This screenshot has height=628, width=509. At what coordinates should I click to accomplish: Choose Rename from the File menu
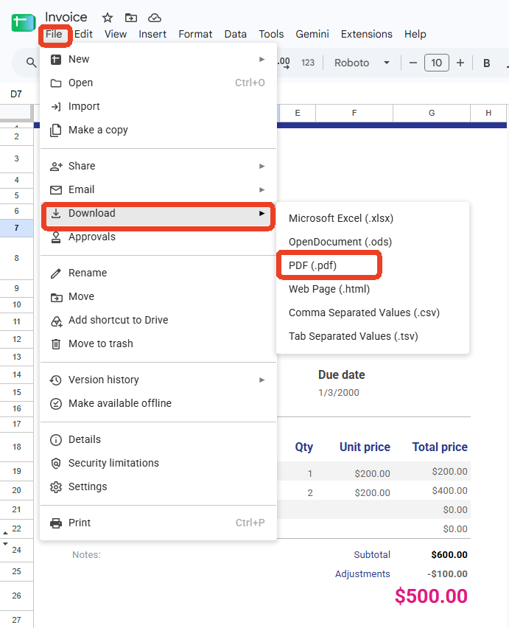click(x=158, y=273)
